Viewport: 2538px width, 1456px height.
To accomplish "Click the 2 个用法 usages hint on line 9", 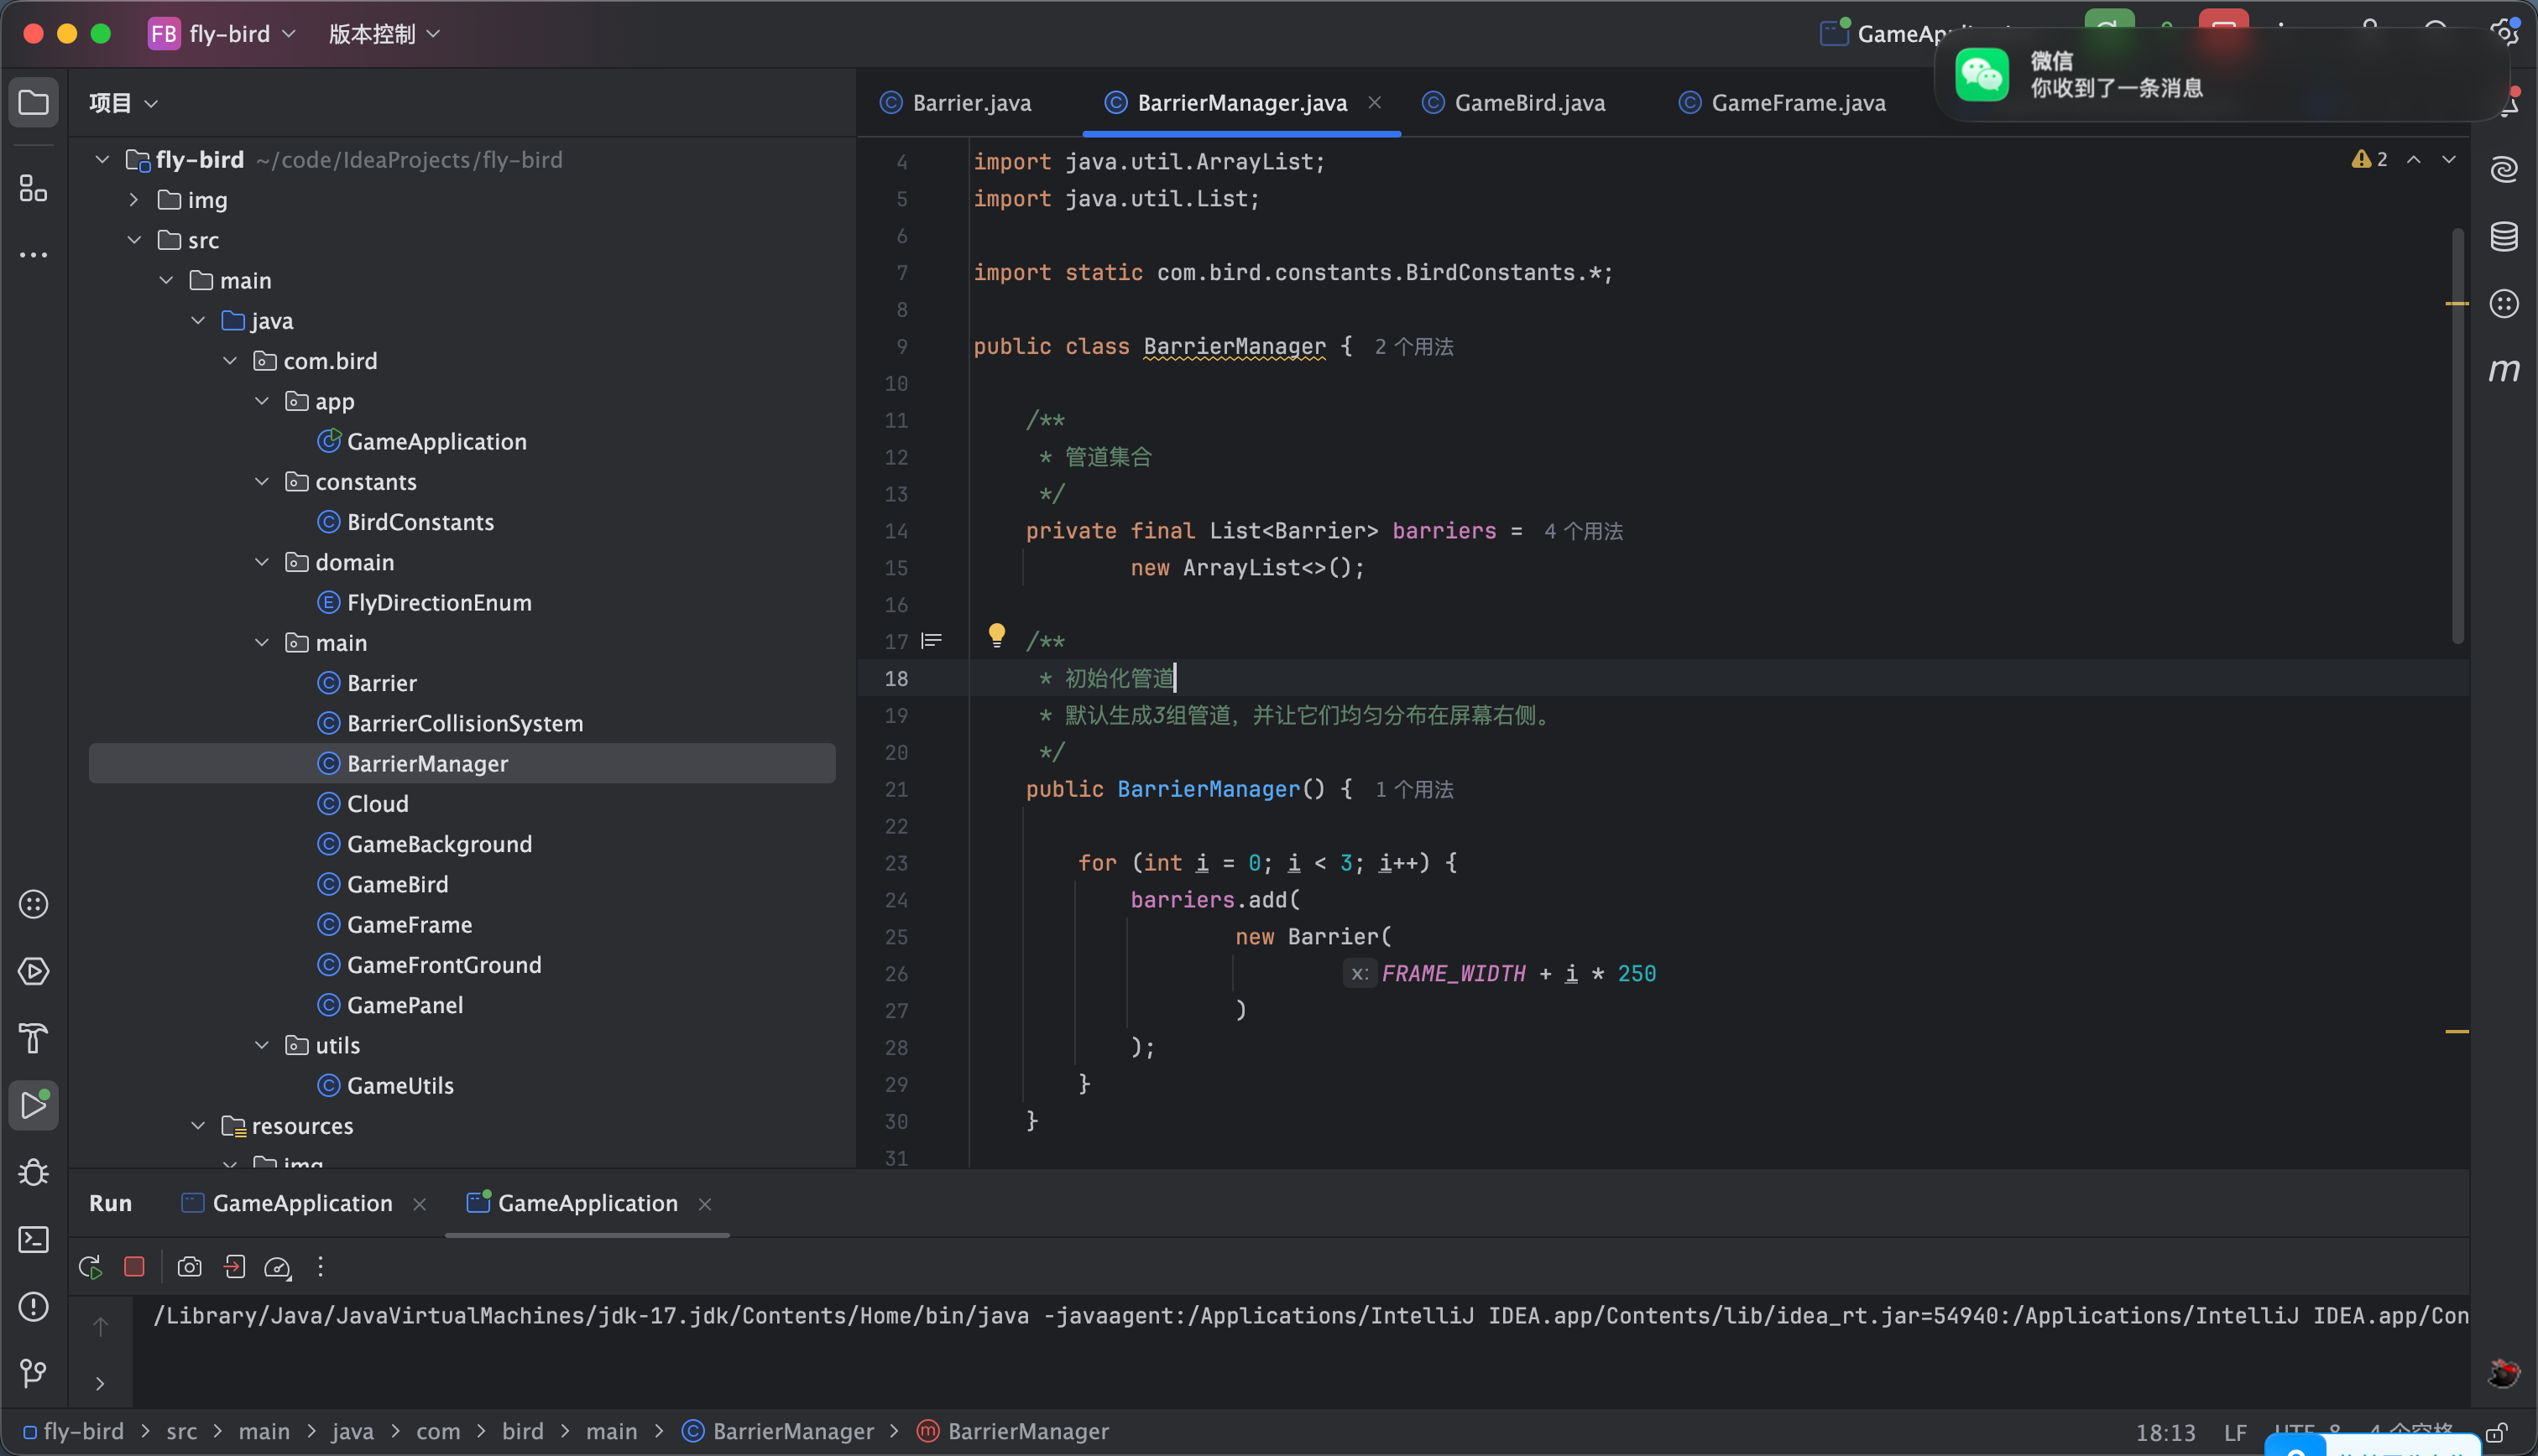I will pyautogui.click(x=1413, y=347).
